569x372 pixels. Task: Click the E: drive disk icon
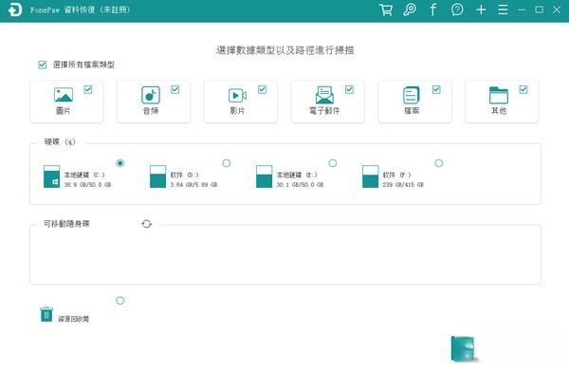coord(264,177)
